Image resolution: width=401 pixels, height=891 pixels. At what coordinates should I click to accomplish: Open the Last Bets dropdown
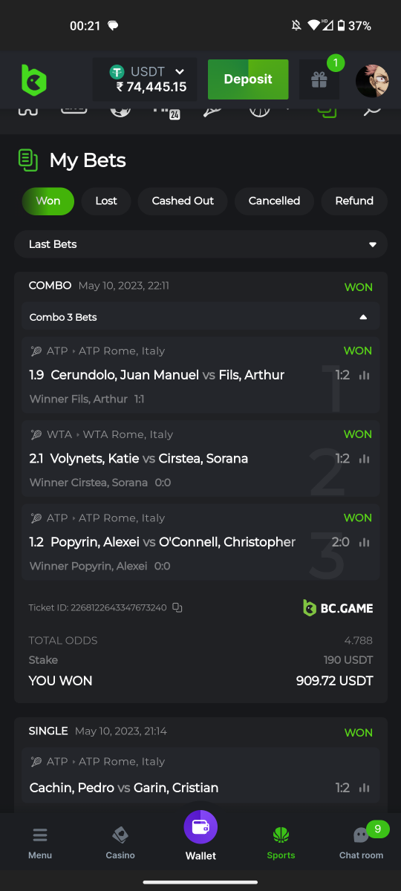coord(200,244)
